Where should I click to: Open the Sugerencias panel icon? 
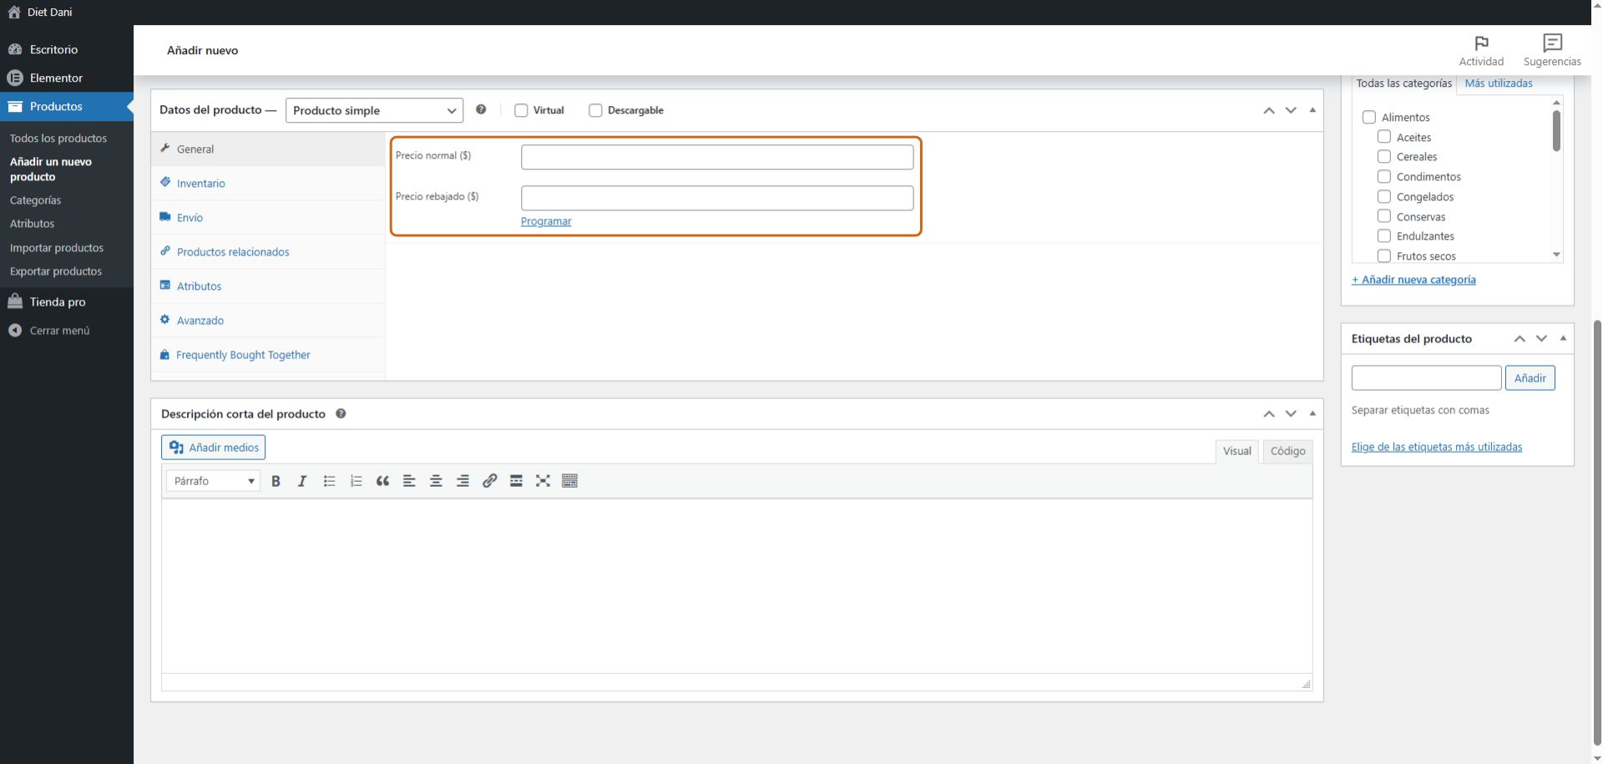(1552, 43)
